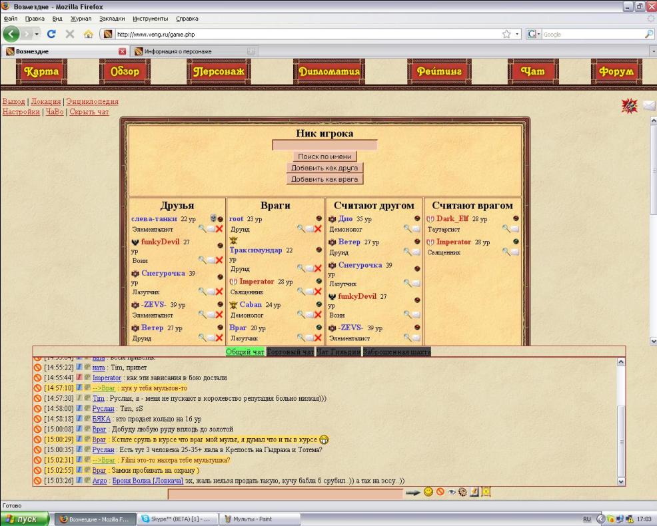Switch to the Skype taskbar window
657x526 pixels.
pyautogui.click(x=178, y=519)
